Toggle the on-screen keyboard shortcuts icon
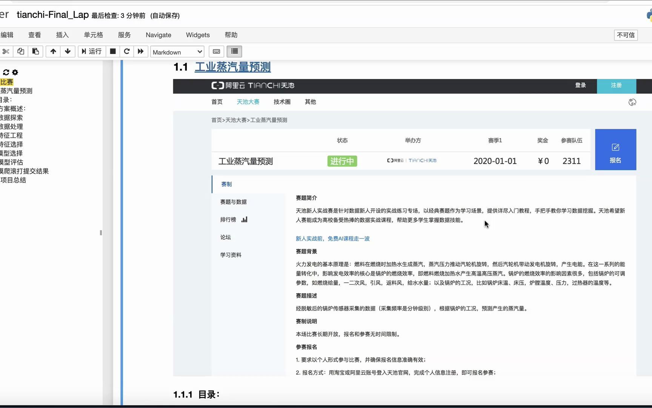 pyautogui.click(x=216, y=51)
